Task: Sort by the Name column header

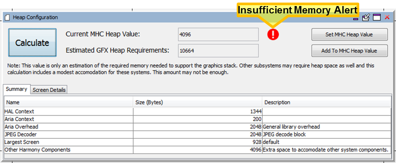Action: point(68,102)
